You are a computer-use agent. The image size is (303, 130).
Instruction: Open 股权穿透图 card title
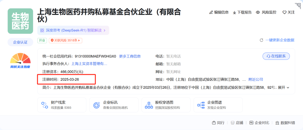(164, 102)
